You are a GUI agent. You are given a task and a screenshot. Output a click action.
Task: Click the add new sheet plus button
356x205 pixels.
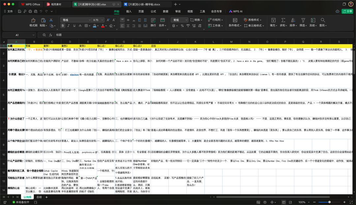[46, 197]
